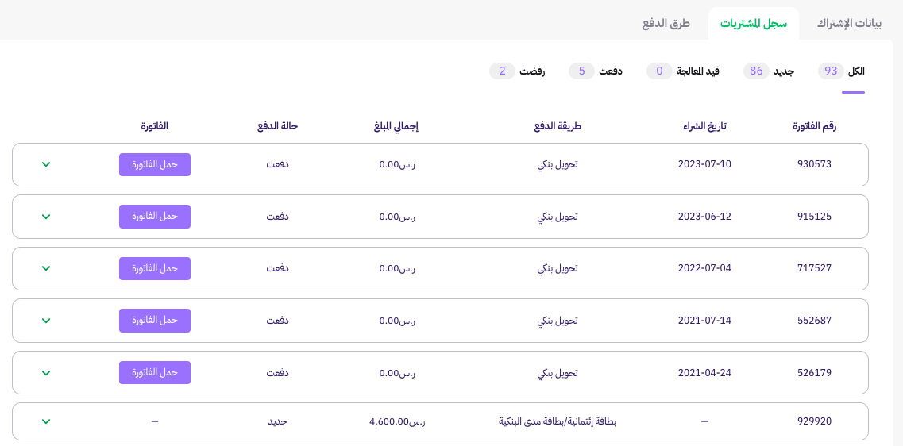Download invoice for 915125
This screenshot has width=903, height=446.
pos(155,217)
